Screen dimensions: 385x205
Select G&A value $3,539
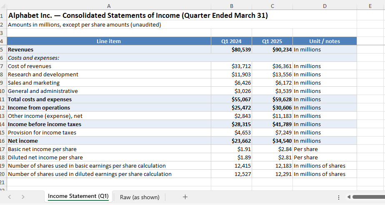[x=272, y=91]
